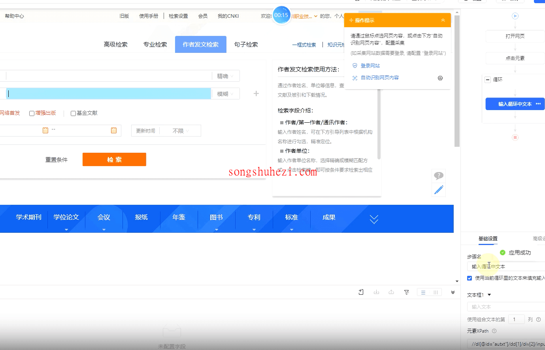
Task: Click the export upload icon in data toolbar
Action: (391, 292)
